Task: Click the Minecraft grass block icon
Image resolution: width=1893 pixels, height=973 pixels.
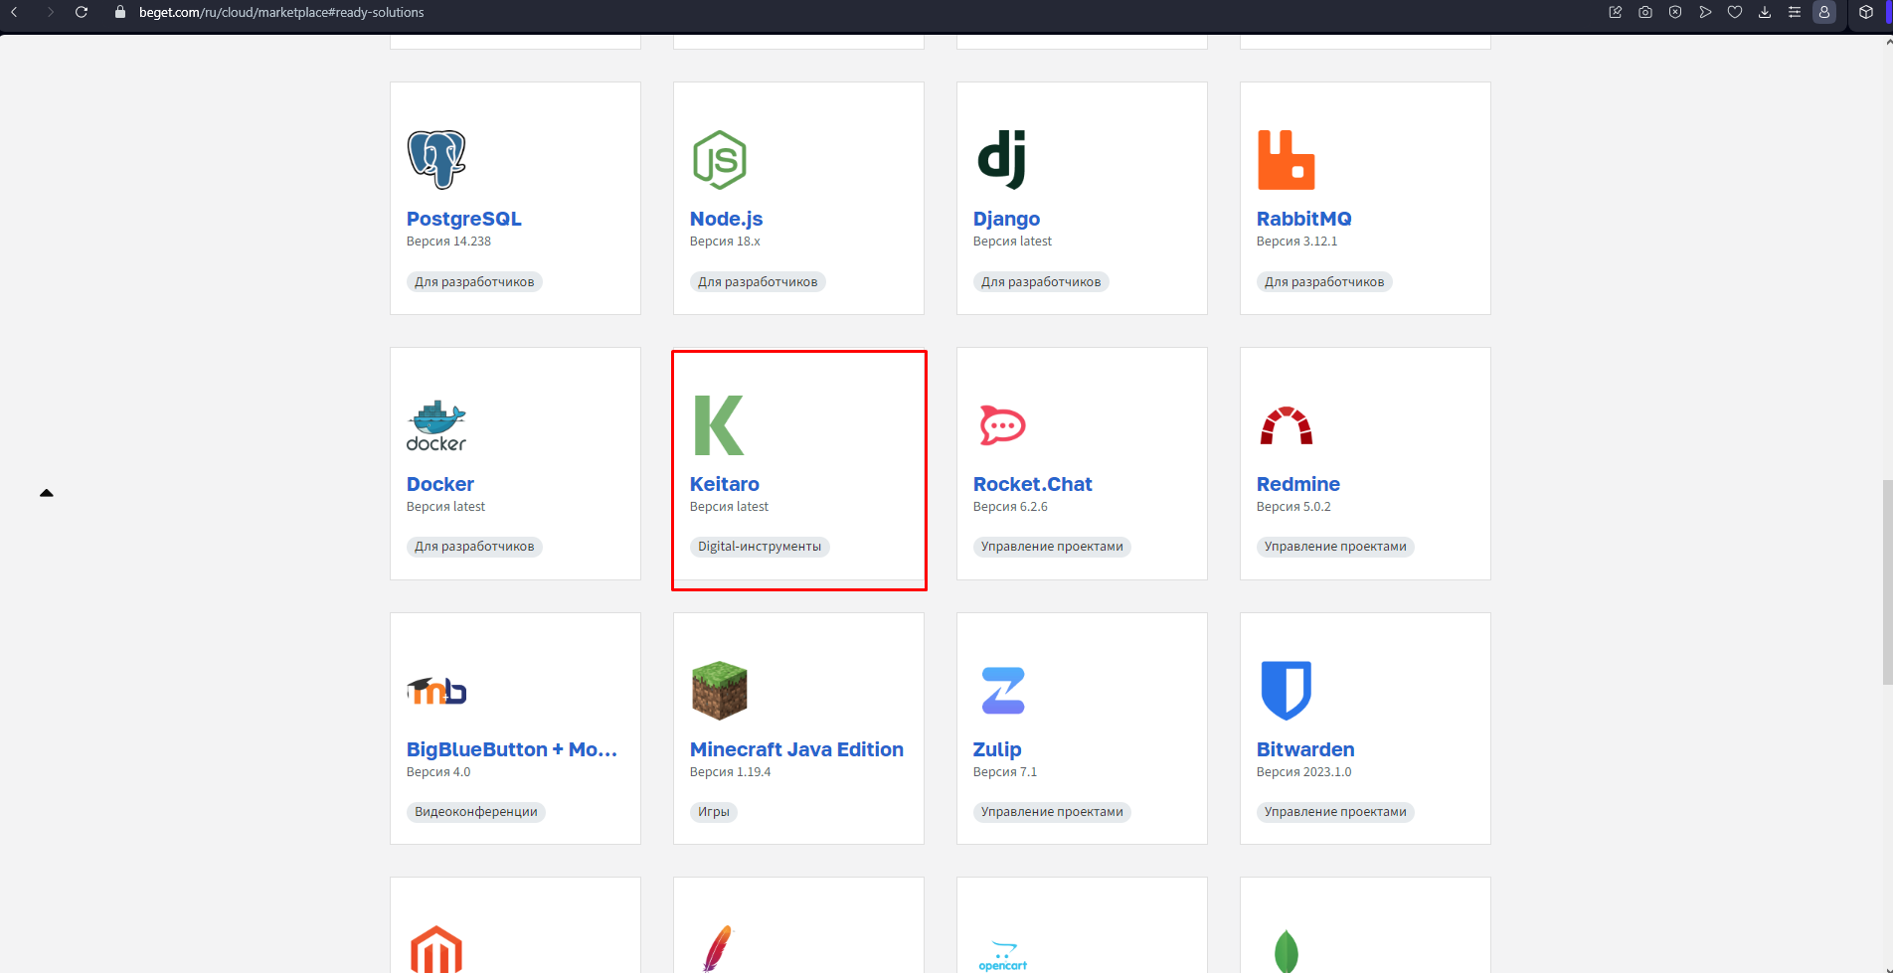Action: click(x=720, y=691)
